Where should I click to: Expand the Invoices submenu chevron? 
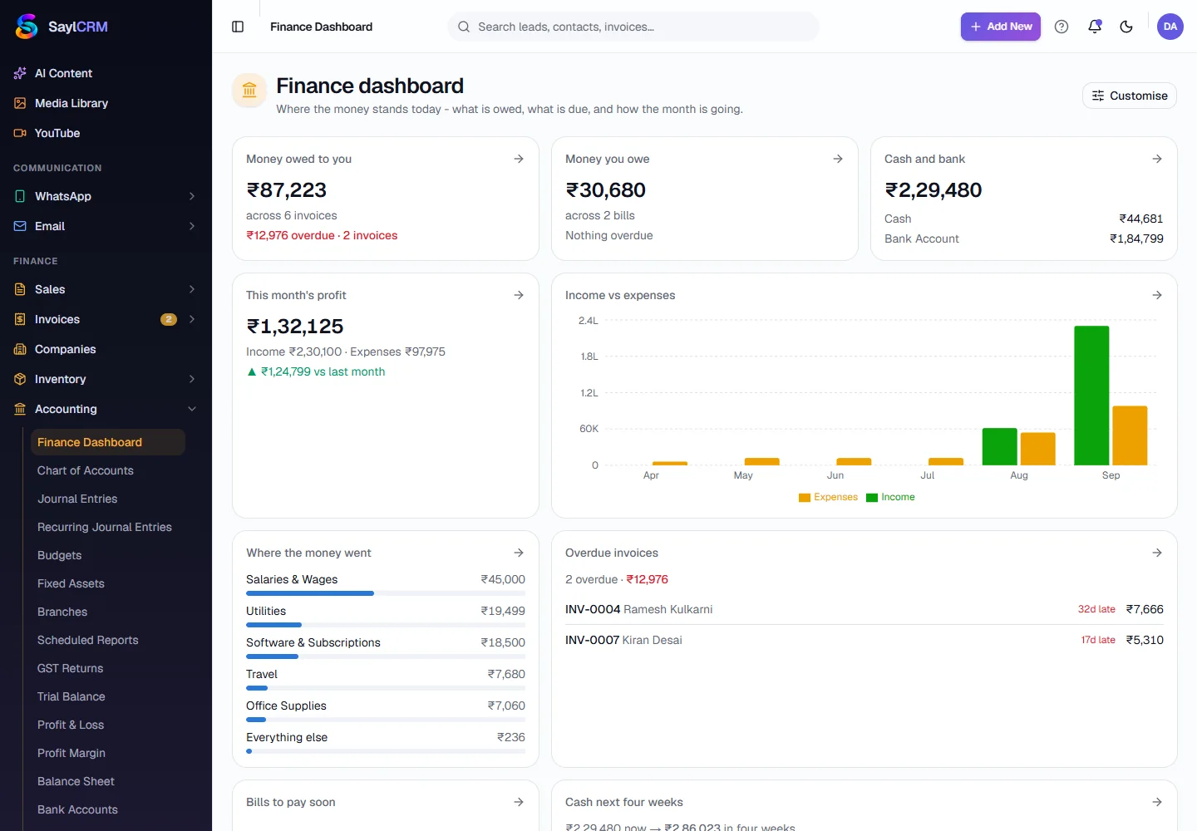point(192,319)
